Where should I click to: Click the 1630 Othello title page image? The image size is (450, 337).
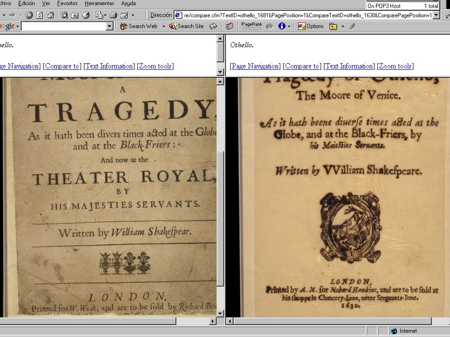pyautogui.click(x=338, y=198)
